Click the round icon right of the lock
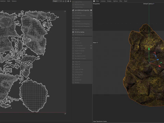164x123 pixels. (68, 1)
